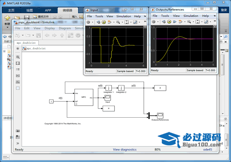231x162 pixels.
Task: Click View diagnostics link in Simulink status bar
Action: [x=125, y=150]
